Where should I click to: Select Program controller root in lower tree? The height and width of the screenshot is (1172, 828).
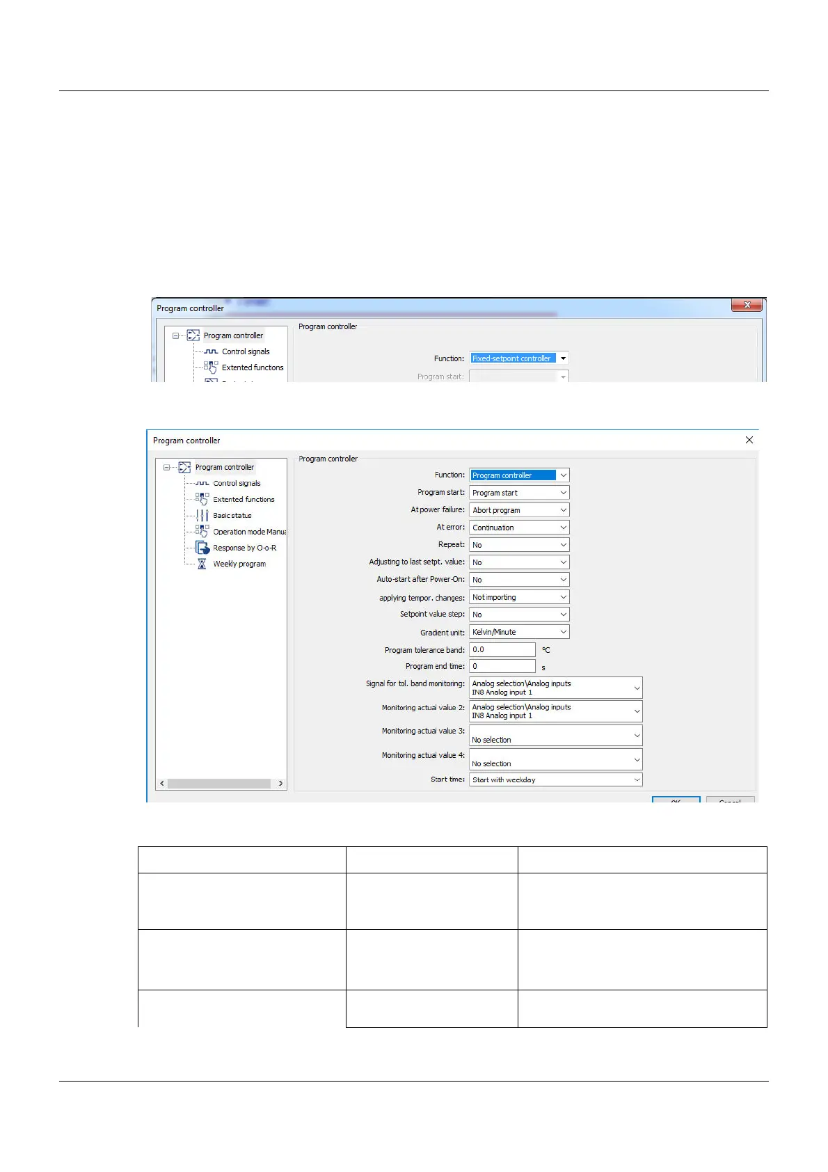click(225, 467)
